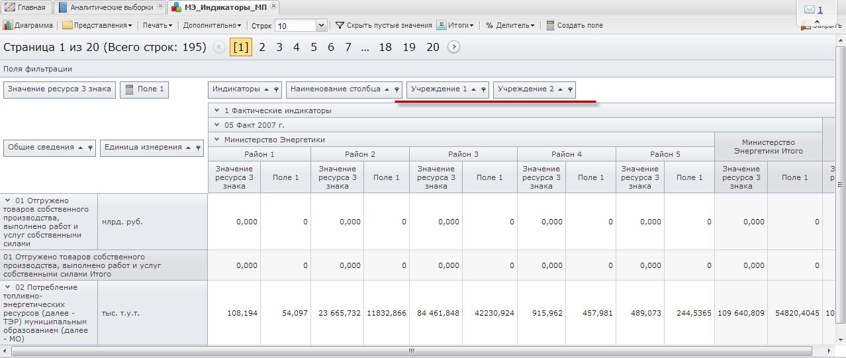
Task: Collapse Министерство Энергетики column group
Action: [x=216, y=140]
